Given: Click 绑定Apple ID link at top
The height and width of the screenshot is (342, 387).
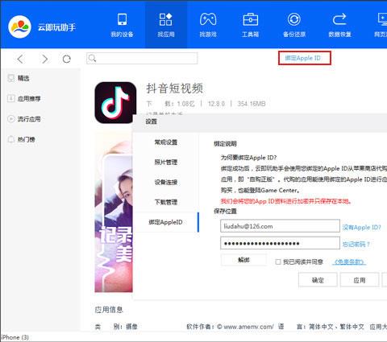Looking at the screenshot, I should tap(304, 58).
